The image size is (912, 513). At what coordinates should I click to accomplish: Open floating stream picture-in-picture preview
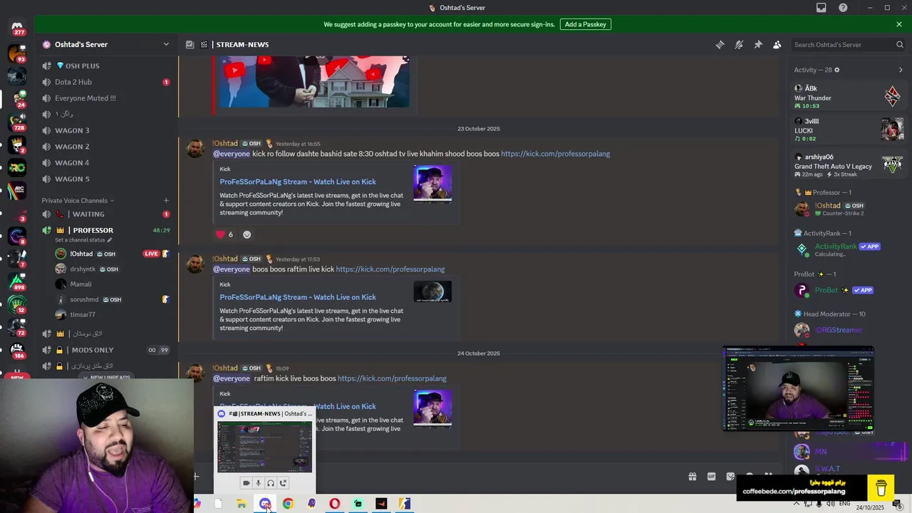tap(798, 389)
